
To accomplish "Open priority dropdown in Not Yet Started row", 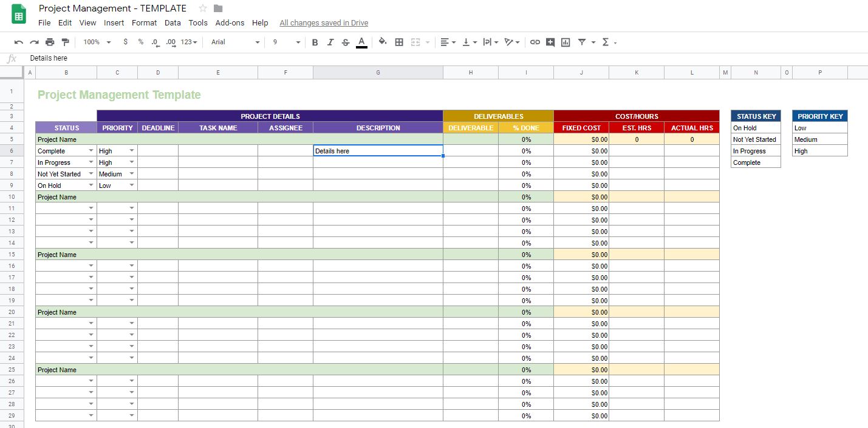I will [x=132, y=174].
